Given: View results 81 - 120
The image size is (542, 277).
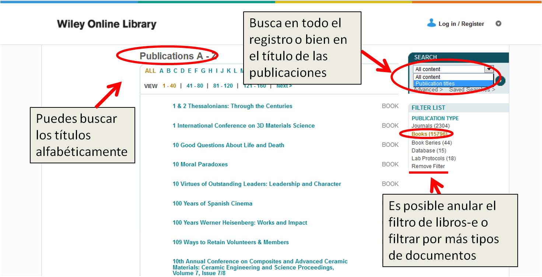Looking at the screenshot, I should click(223, 86).
